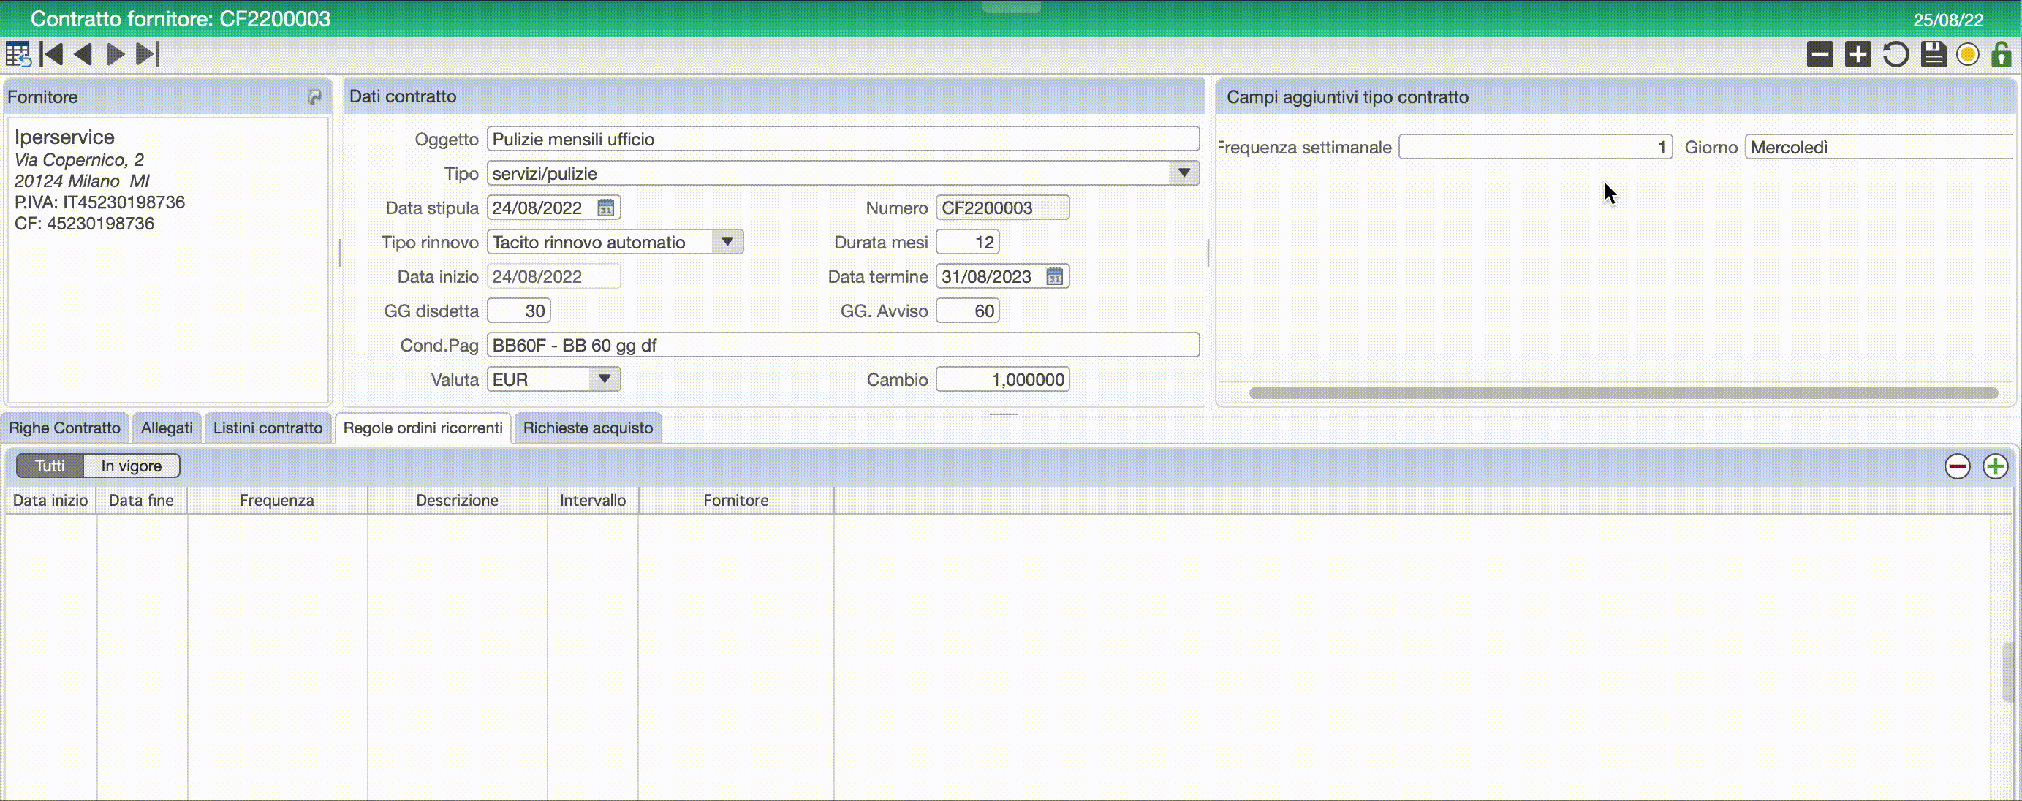This screenshot has width=2022, height=801.
Task: Click the add new record plus icon in toolbar
Action: 1858,54
